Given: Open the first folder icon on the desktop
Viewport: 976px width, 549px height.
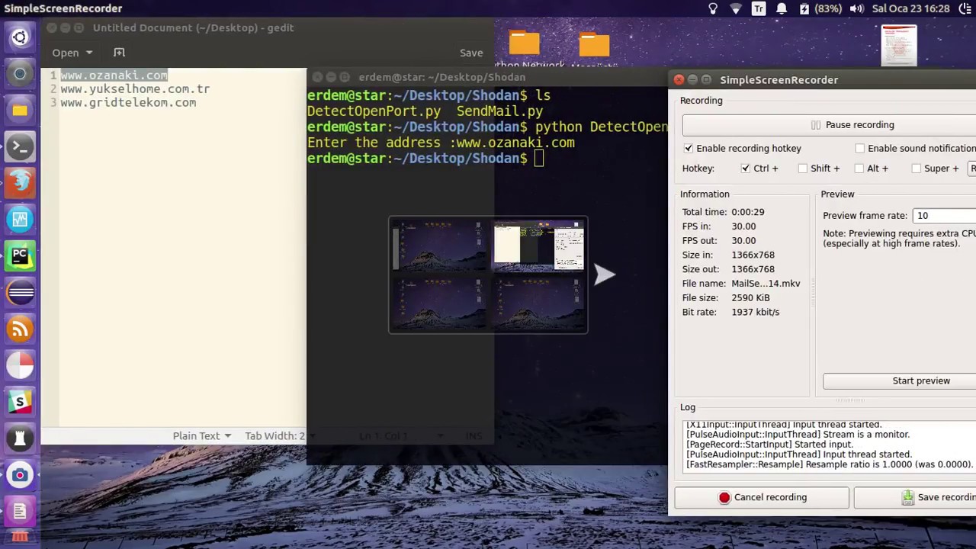Looking at the screenshot, I should tap(524, 43).
